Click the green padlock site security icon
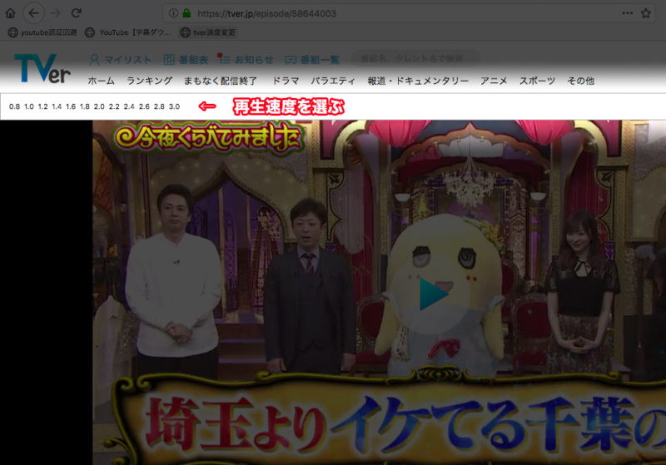Screen dimensions: 666x465 [186, 13]
